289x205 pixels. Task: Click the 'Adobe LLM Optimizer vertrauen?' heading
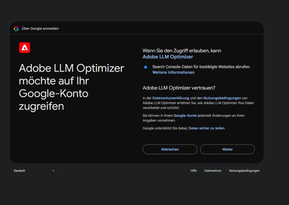(x=179, y=88)
